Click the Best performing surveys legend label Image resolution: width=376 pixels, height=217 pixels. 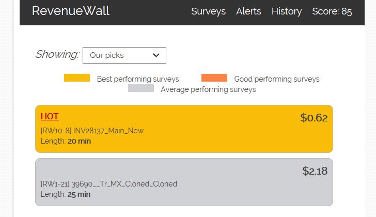point(138,79)
